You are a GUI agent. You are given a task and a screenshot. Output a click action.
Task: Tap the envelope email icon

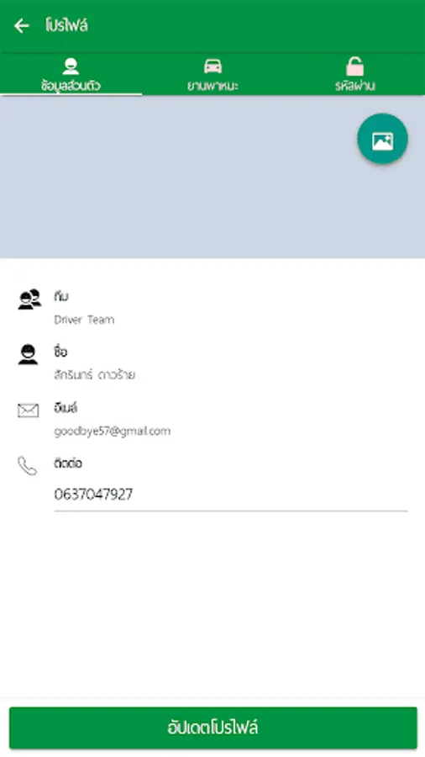[x=28, y=410]
